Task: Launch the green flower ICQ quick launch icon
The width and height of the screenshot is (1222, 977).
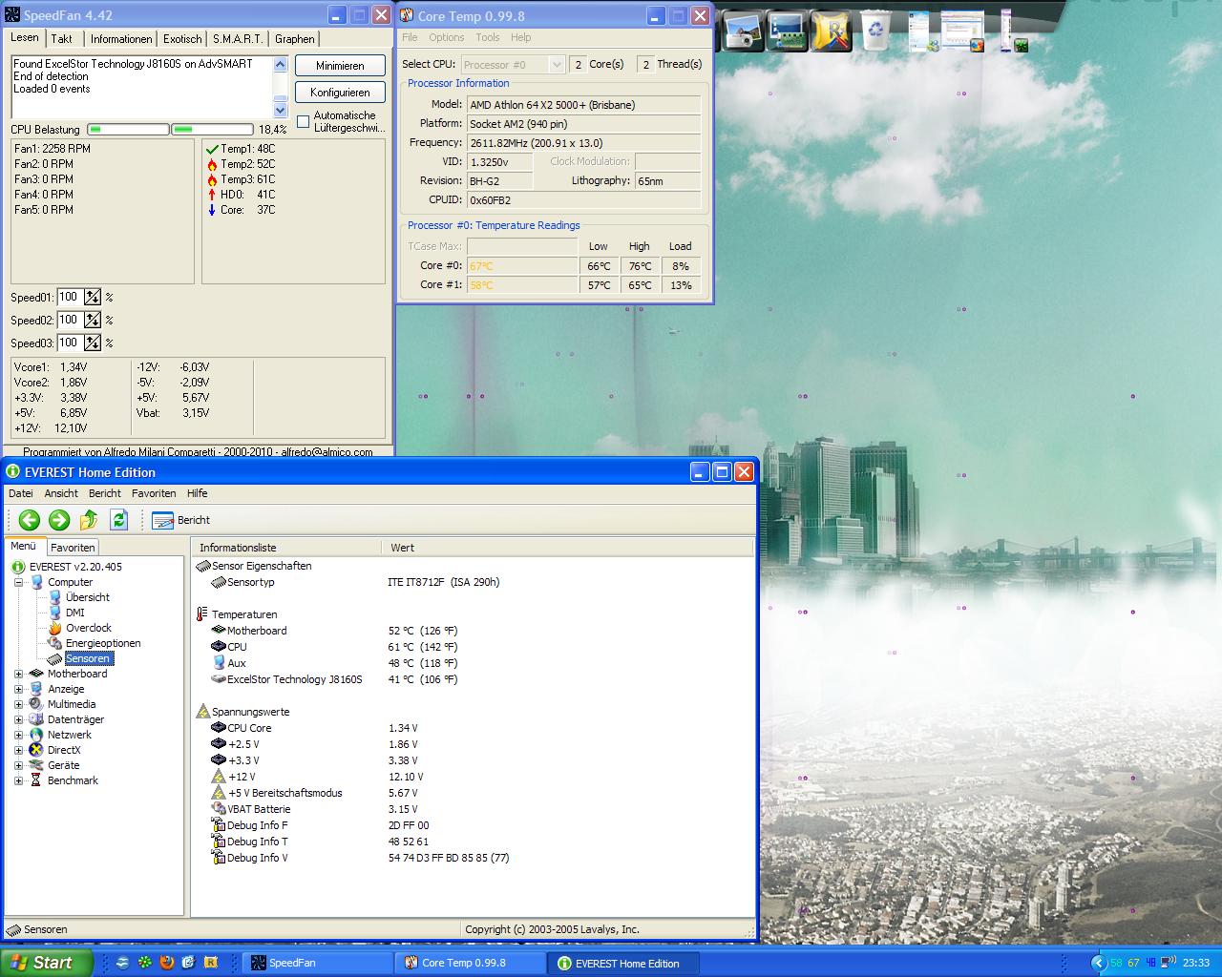Action: pyautogui.click(x=144, y=963)
